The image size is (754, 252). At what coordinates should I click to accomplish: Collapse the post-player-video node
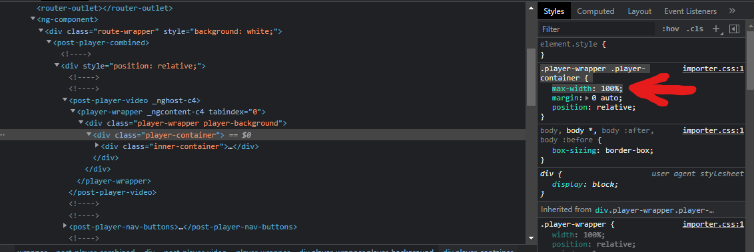pyautogui.click(x=65, y=100)
